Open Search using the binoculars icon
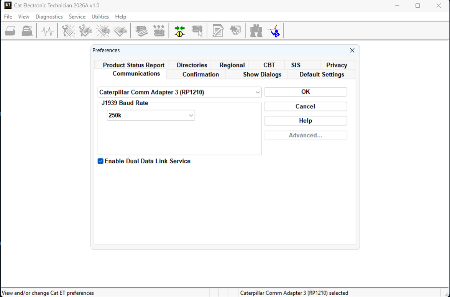Image resolution: width=450 pixels, height=297 pixels. tap(256, 31)
